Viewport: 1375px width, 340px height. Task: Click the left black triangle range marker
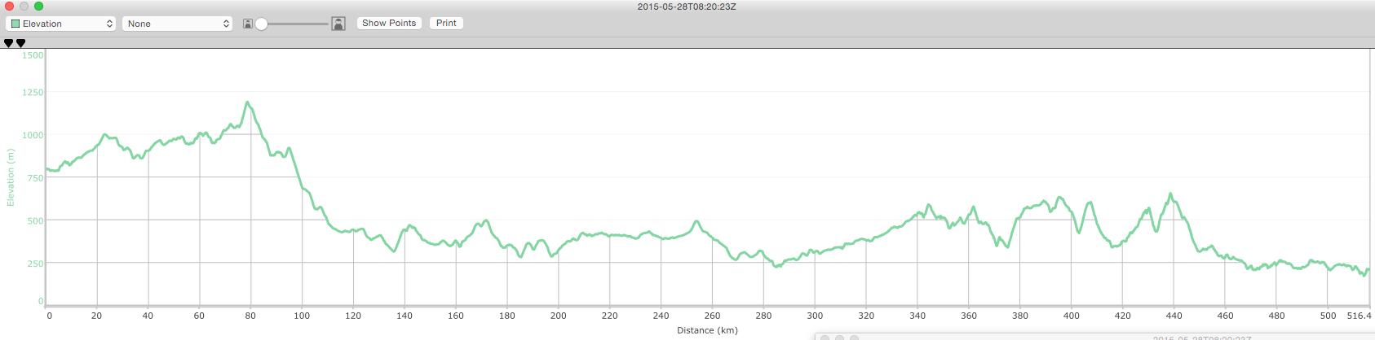9,43
